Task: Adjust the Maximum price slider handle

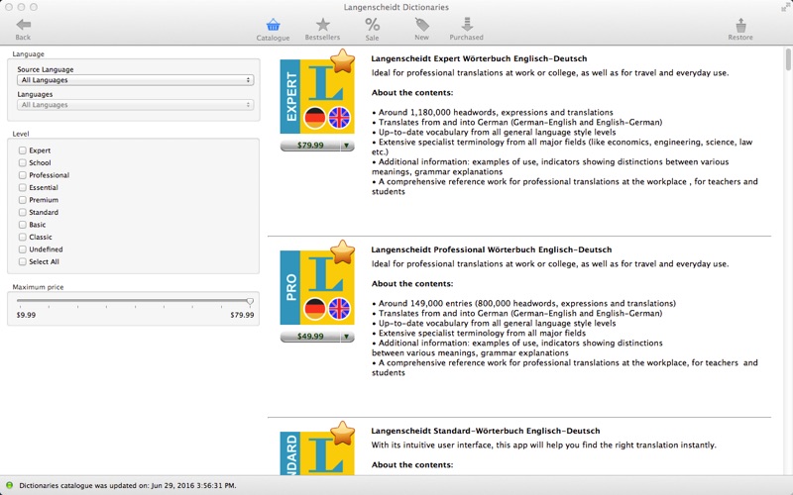Action: (x=250, y=302)
